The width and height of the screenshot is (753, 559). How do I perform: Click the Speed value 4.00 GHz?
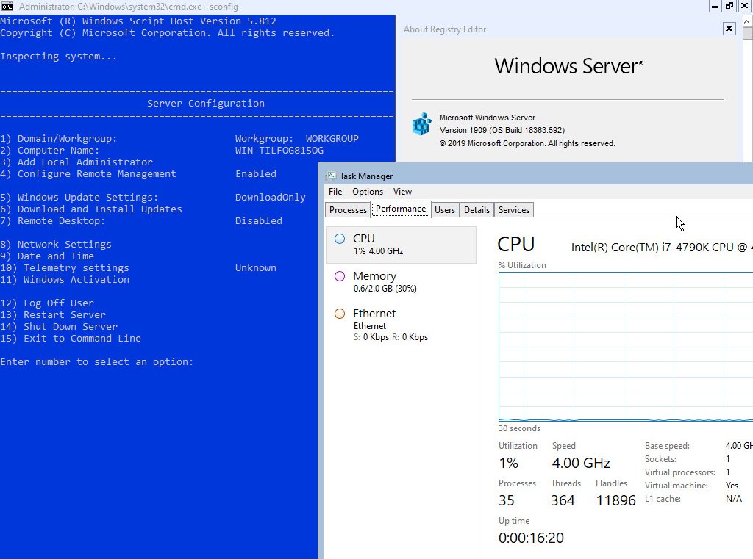coord(581,463)
